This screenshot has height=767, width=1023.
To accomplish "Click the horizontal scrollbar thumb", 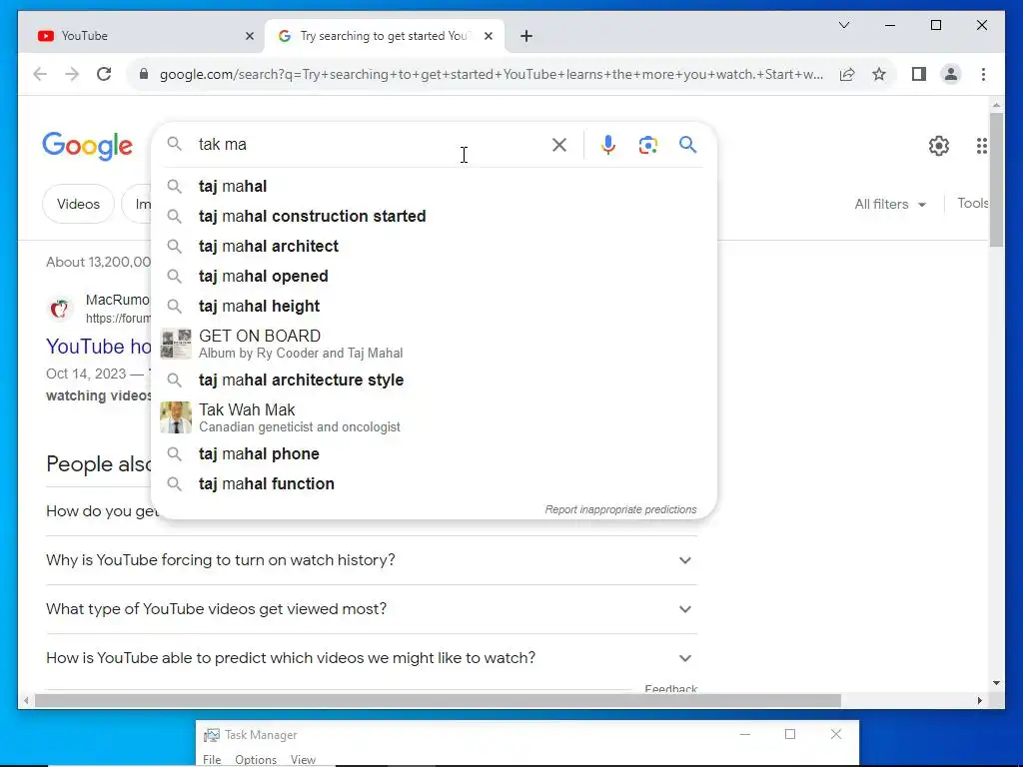I will 438,700.
